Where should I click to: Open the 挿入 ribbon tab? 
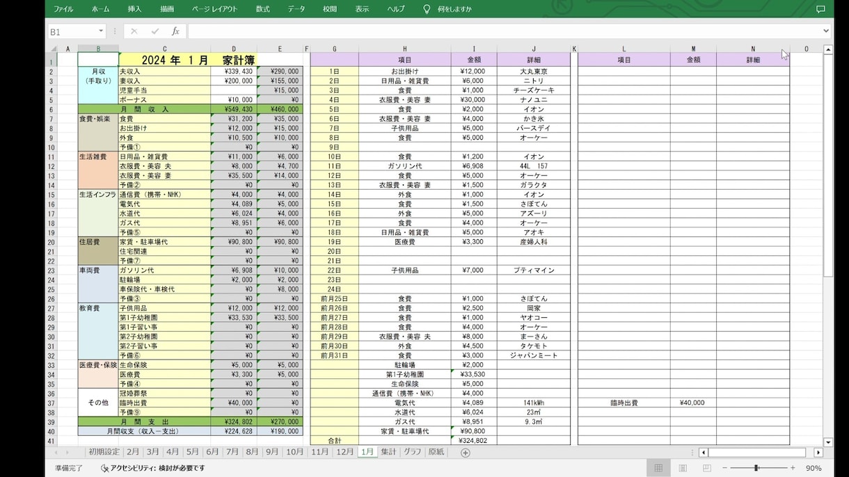point(134,9)
